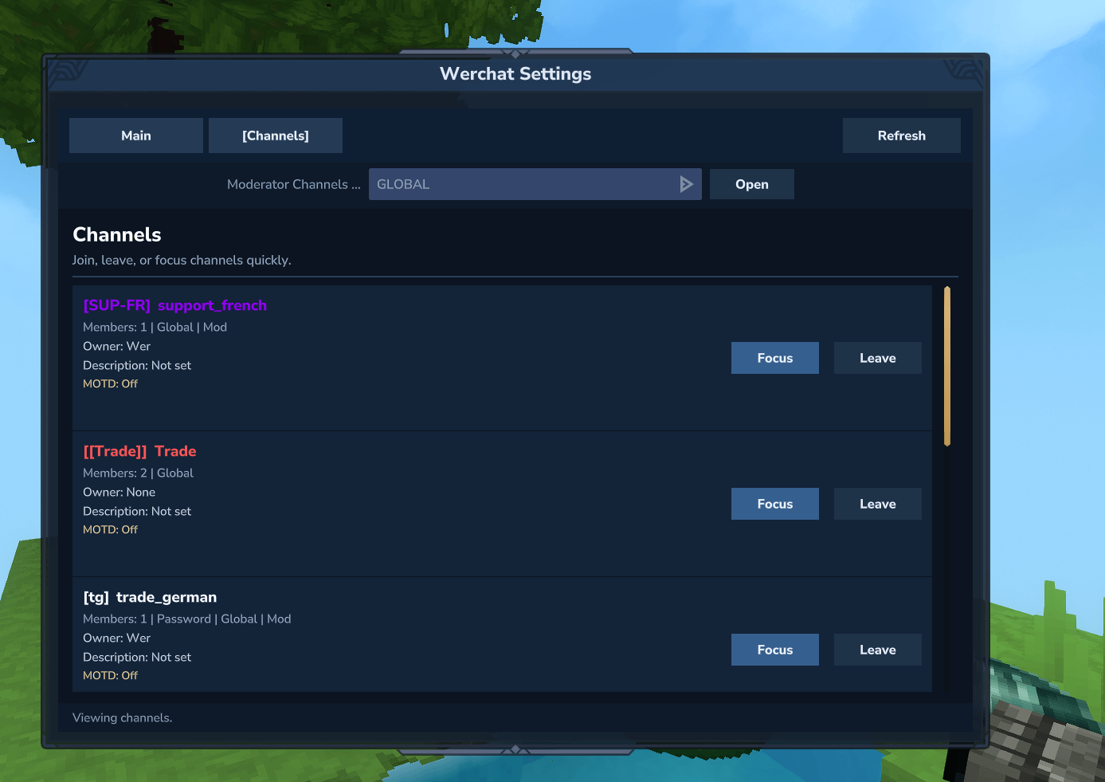Viewport: 1105px width, 782px height.
Task: Click MOTD: Off under Trade channel
Action: [x=111, y=529]
